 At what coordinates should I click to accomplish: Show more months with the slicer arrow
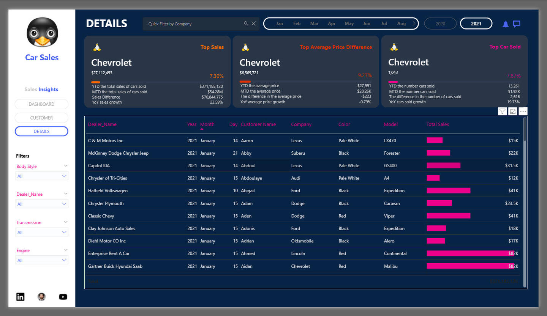click(x=414, y=24)
